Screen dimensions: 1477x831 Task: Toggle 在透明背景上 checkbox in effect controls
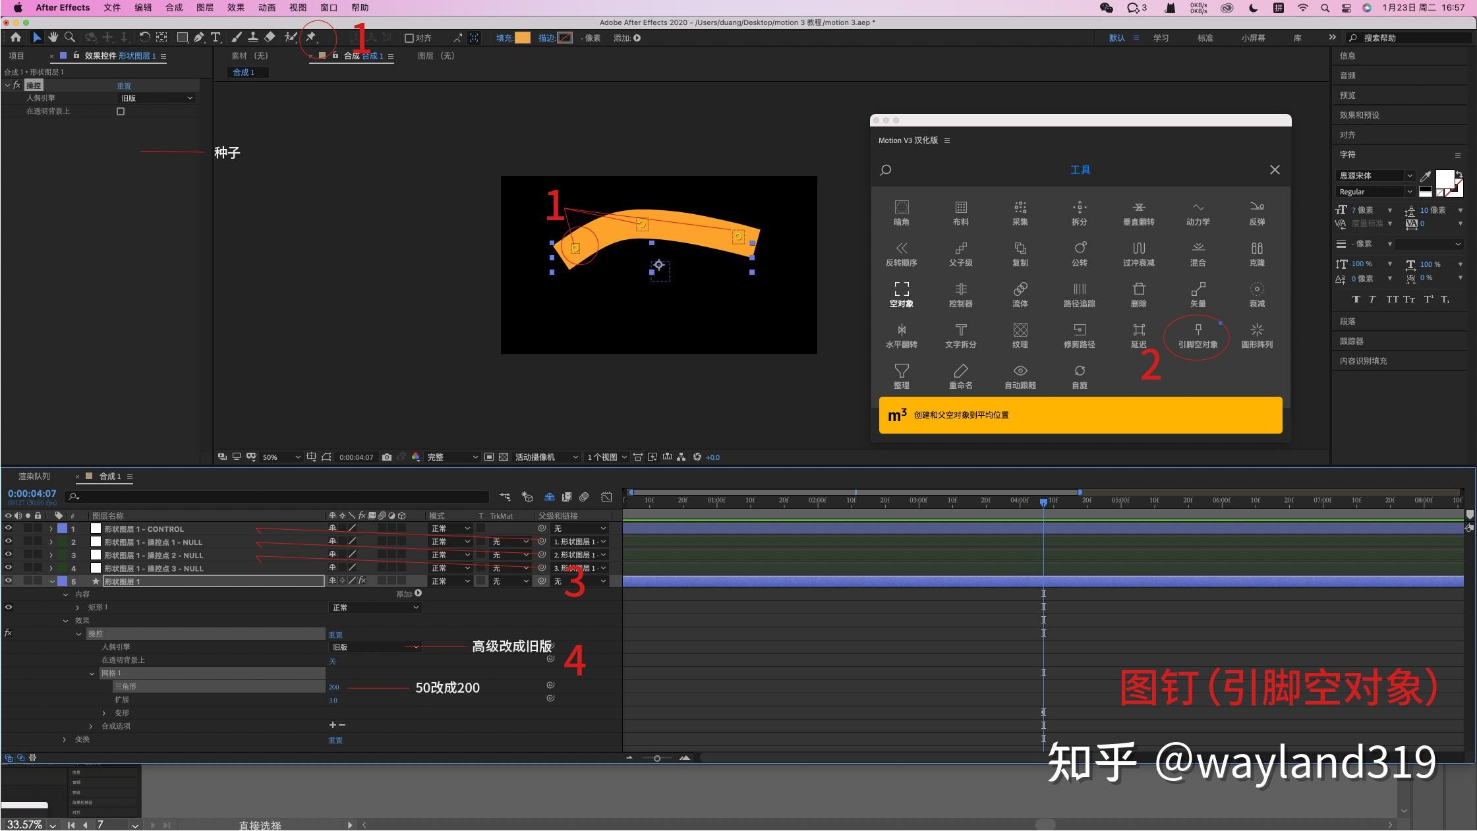[121, 111]
